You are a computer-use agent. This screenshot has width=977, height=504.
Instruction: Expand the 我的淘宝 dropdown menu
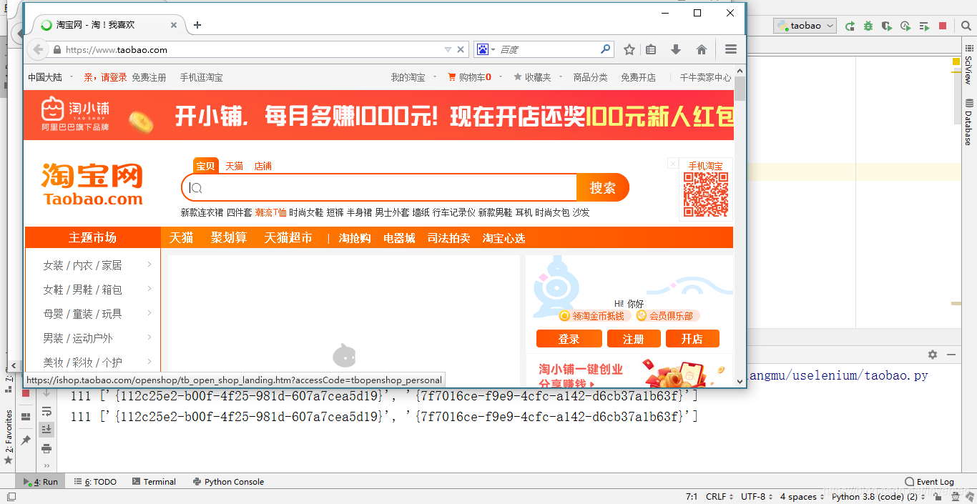(414, 77)
